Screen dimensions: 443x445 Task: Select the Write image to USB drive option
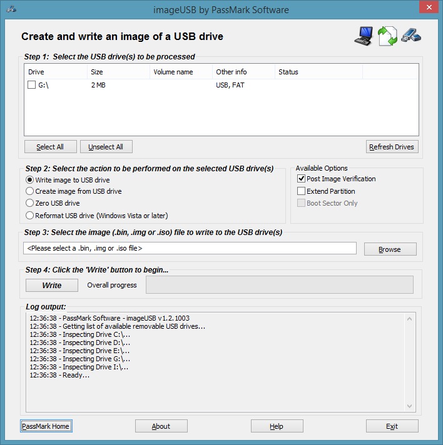[29, 179]
